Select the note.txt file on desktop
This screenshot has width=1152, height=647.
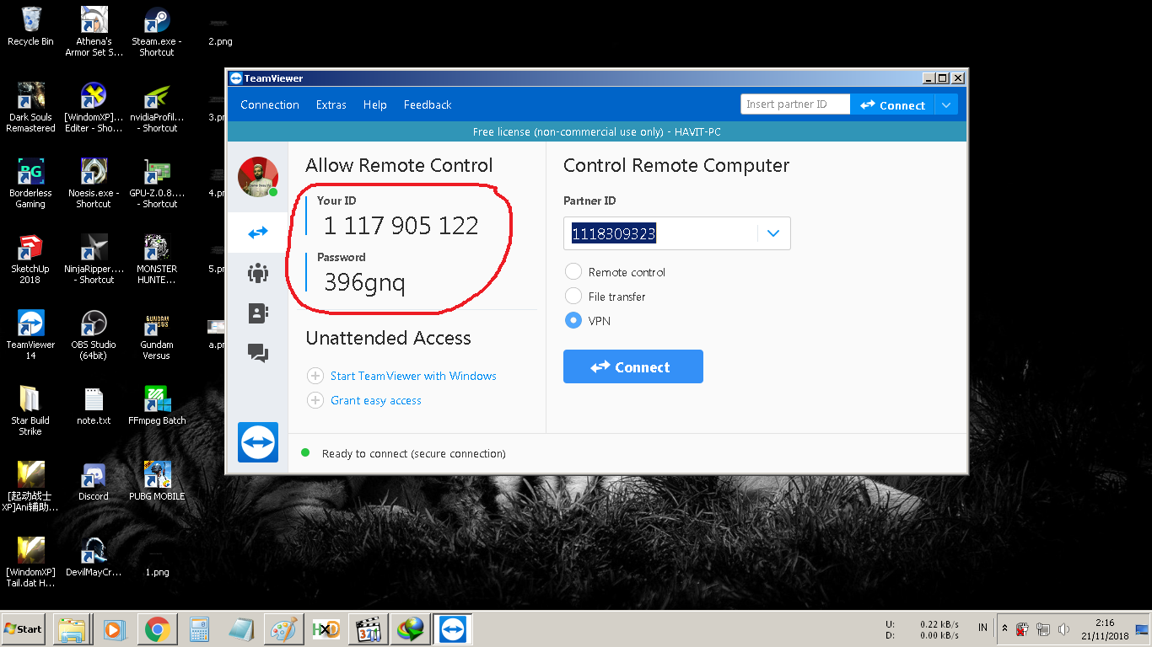pos(94,404)
